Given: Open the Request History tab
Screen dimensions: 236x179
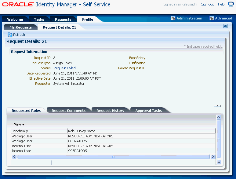Looking at the screenshot, I should (110, 111).
